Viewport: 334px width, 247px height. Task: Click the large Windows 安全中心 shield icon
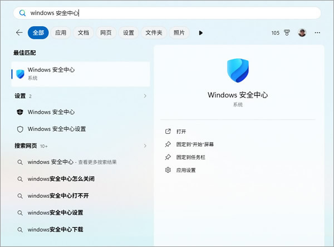[238, 71]
